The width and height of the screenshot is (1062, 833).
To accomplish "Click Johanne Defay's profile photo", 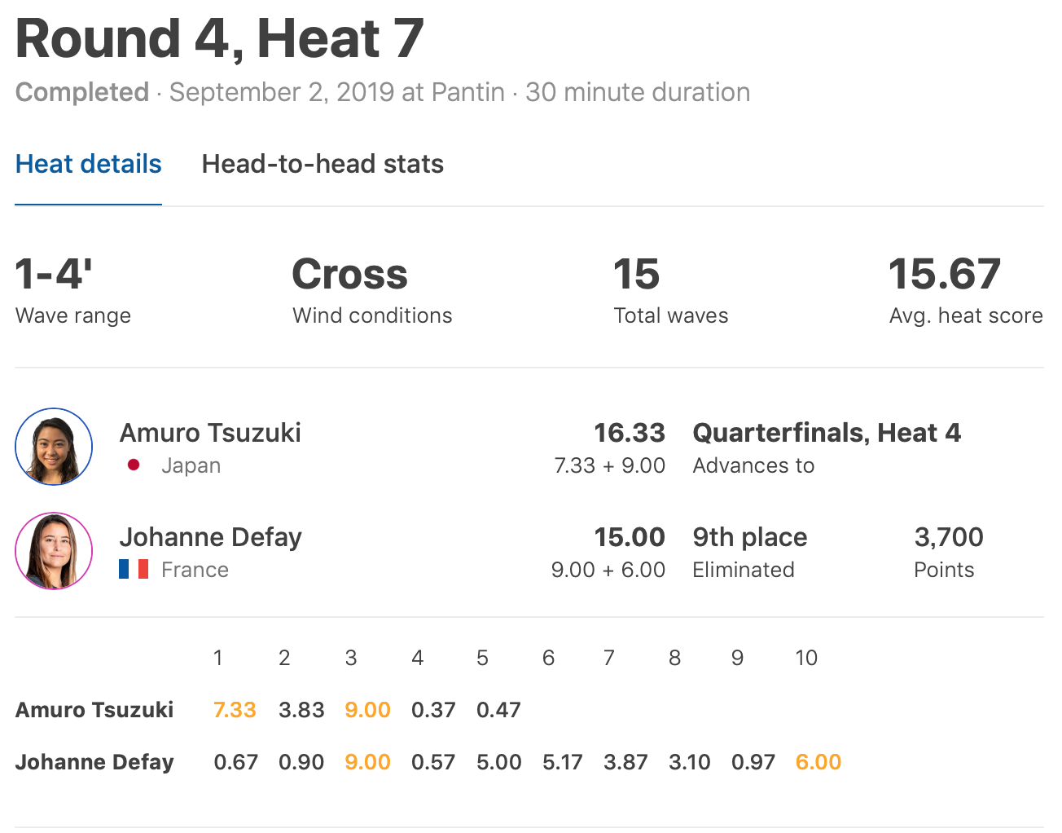I will coord(54,551).
